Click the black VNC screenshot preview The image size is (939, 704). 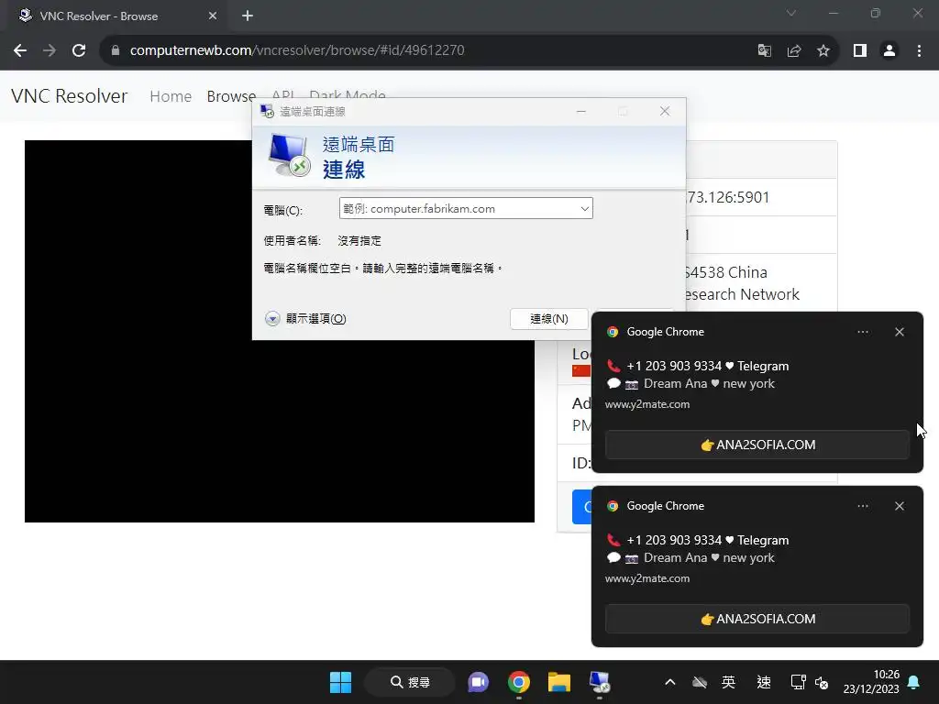(x=279, y=331)
